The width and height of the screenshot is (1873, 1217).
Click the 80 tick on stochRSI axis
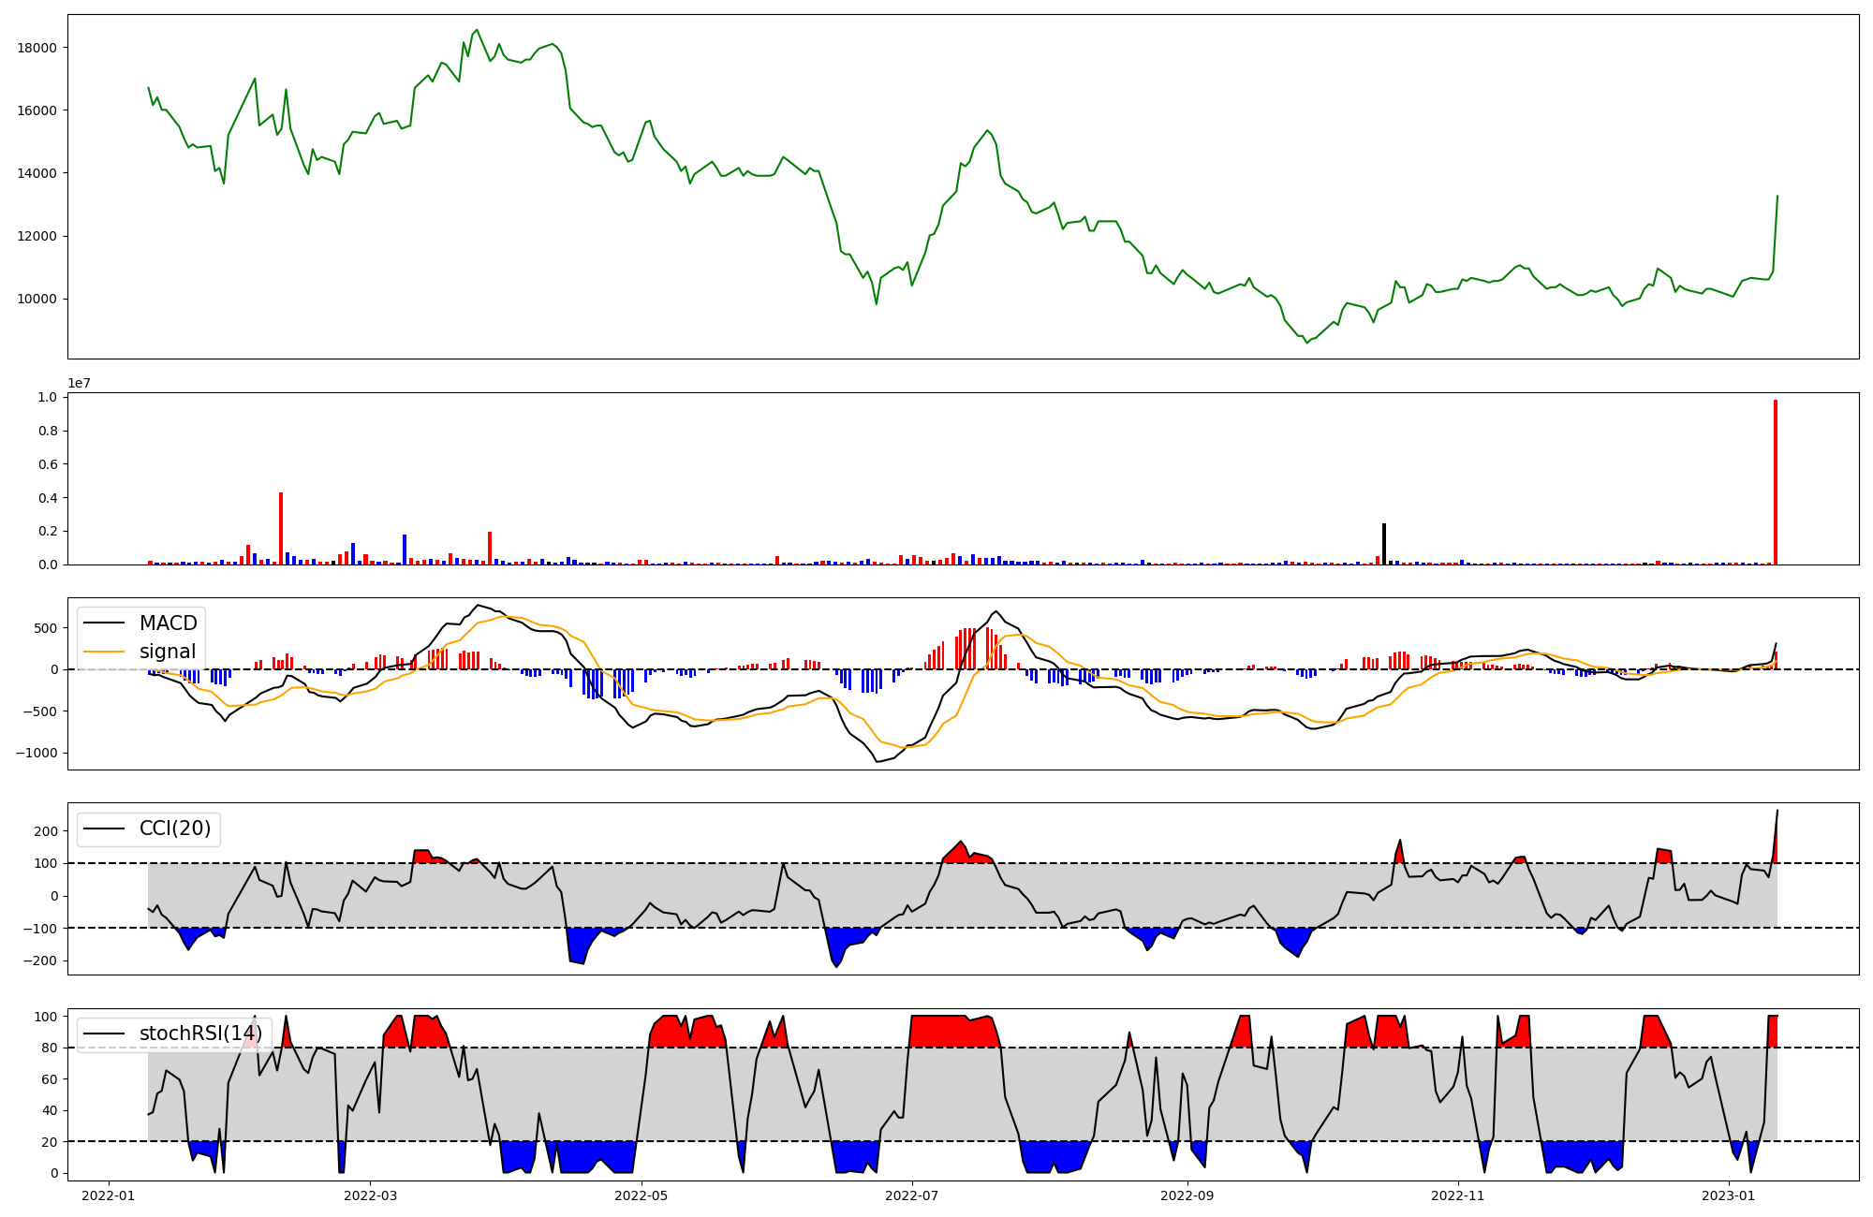tap(49, 1048)
